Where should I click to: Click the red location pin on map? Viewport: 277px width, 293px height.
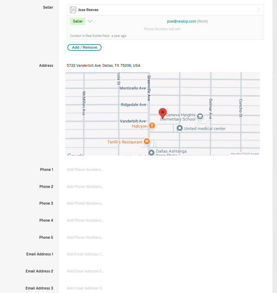click(163, 113)
